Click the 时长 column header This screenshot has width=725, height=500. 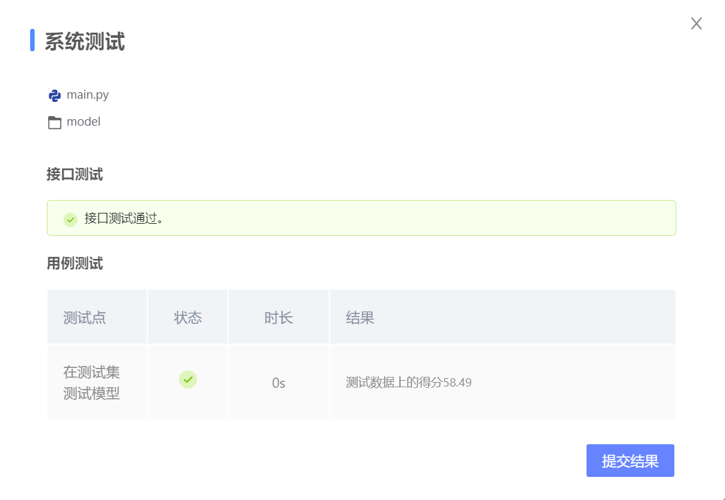[278, 317]
